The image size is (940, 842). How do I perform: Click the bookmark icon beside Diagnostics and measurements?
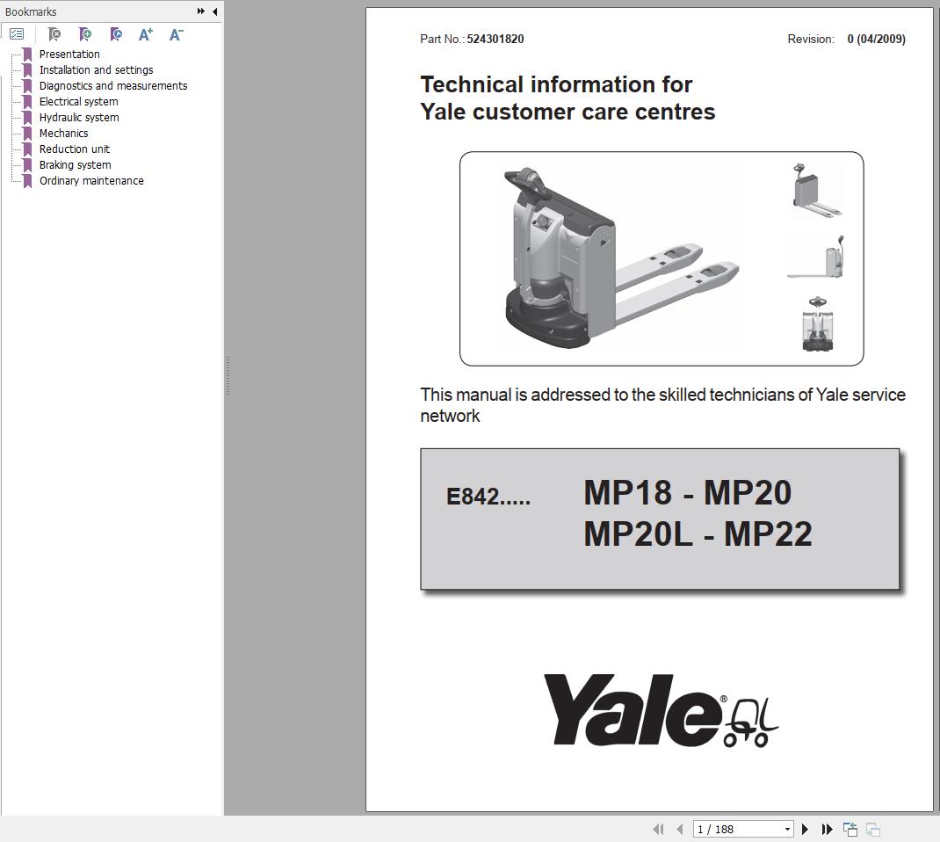[27, 86]
